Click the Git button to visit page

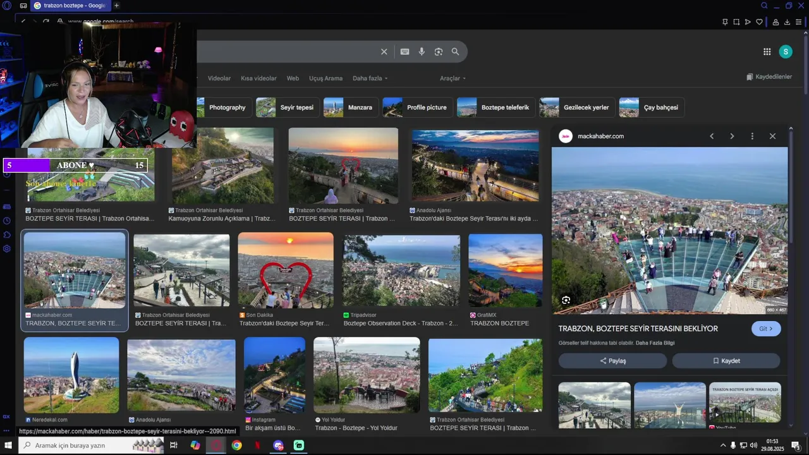[766, 329]
